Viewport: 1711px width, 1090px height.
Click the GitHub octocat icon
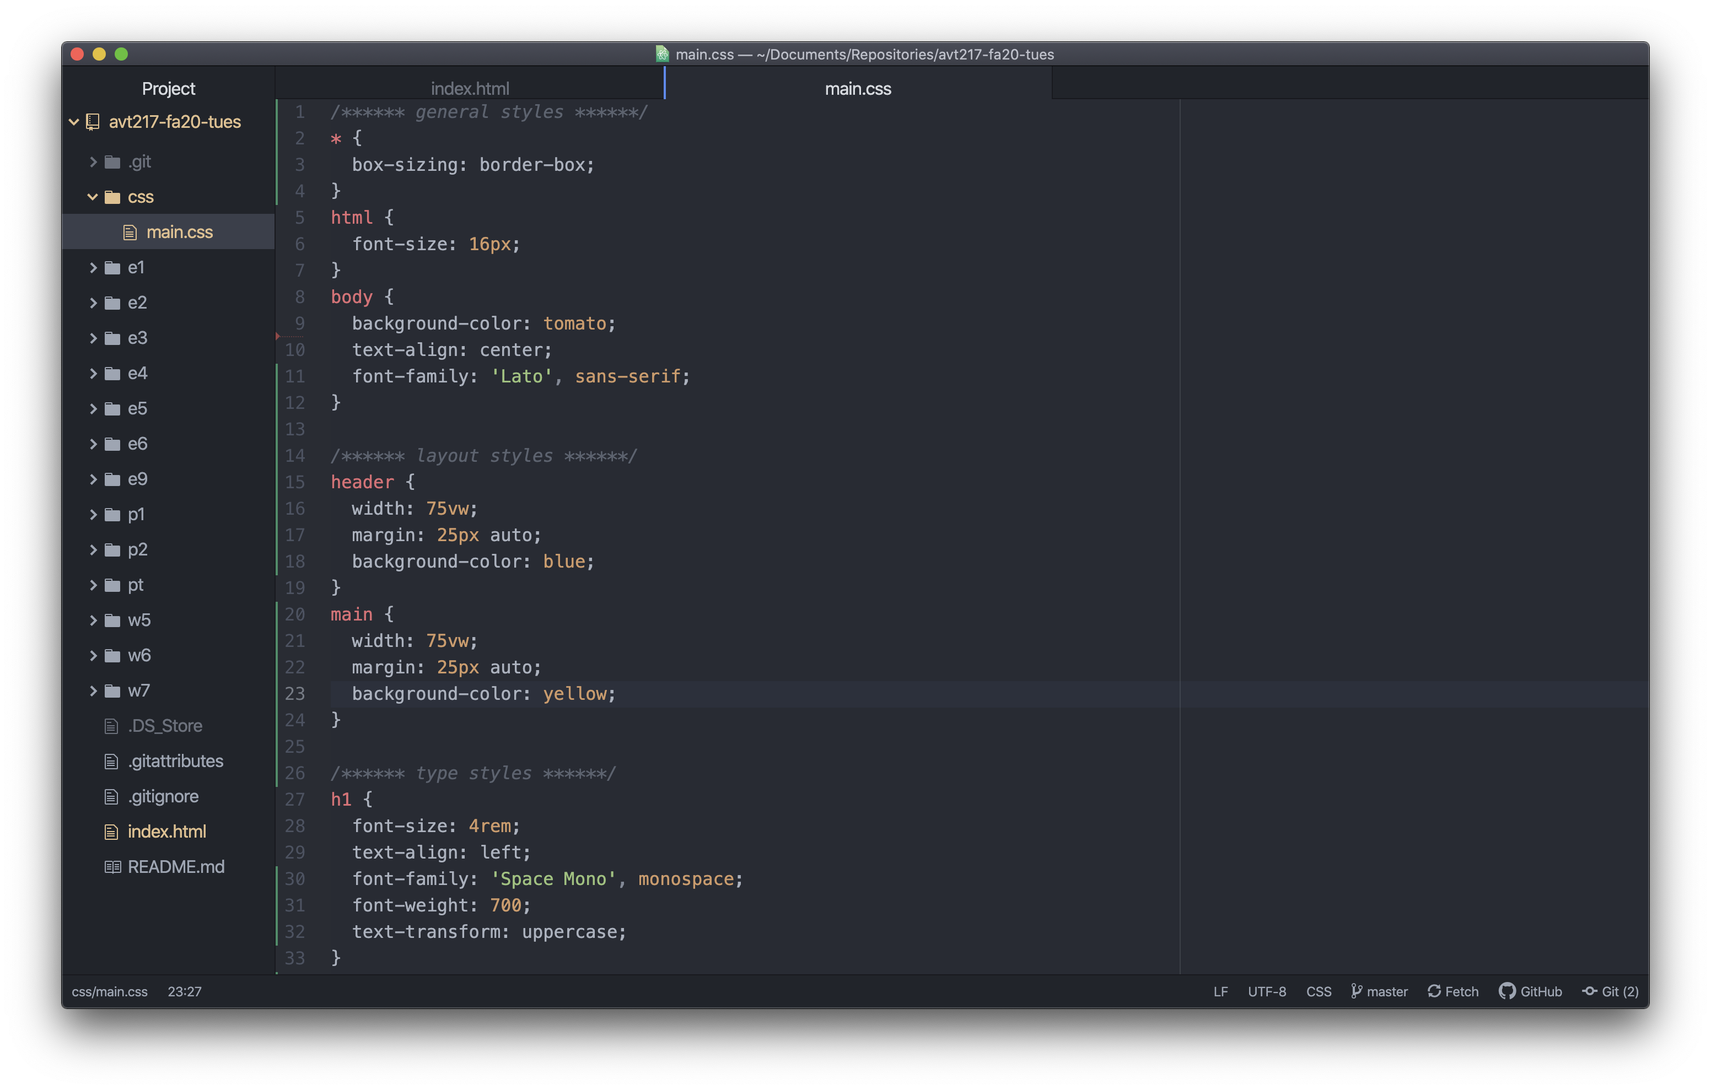[x=1506, y=991]
